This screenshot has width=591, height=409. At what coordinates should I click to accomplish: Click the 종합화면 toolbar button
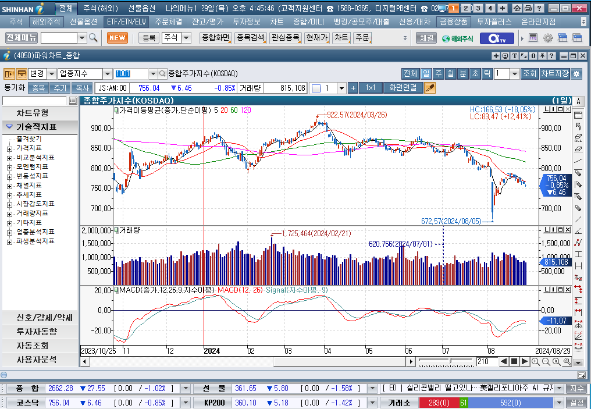coord(216,38)
